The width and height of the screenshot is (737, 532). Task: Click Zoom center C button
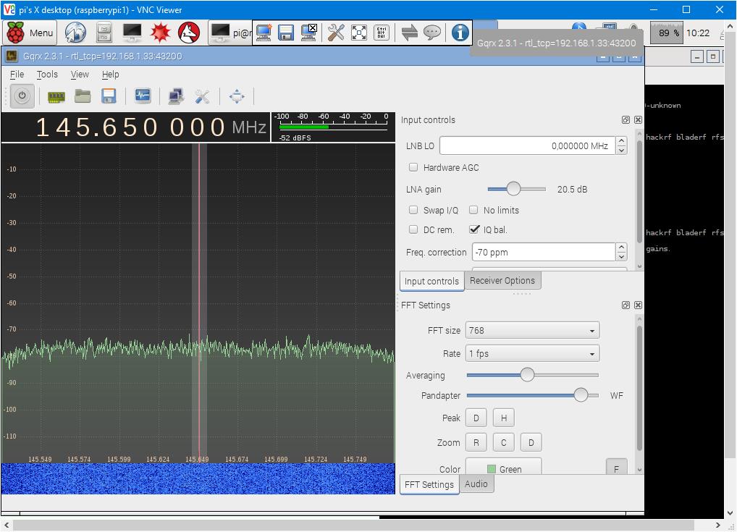coord(503,442)
